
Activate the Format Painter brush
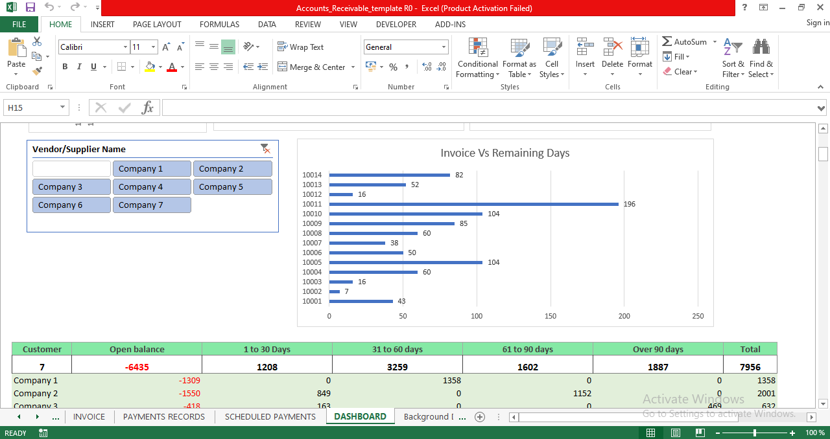pos(37,71)
